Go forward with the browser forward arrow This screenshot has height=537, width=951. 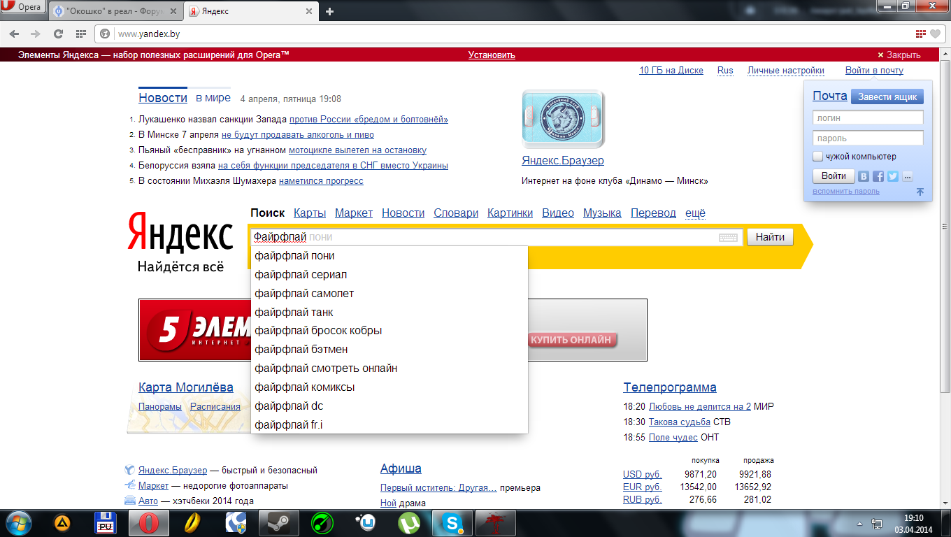[x=36, y=34]
